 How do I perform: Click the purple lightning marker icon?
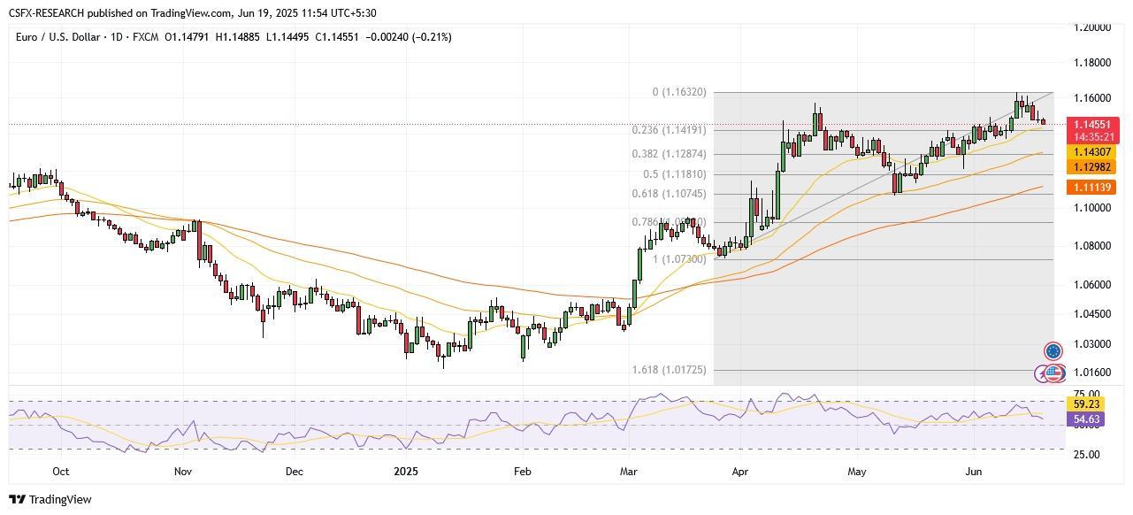[1041, 373]
